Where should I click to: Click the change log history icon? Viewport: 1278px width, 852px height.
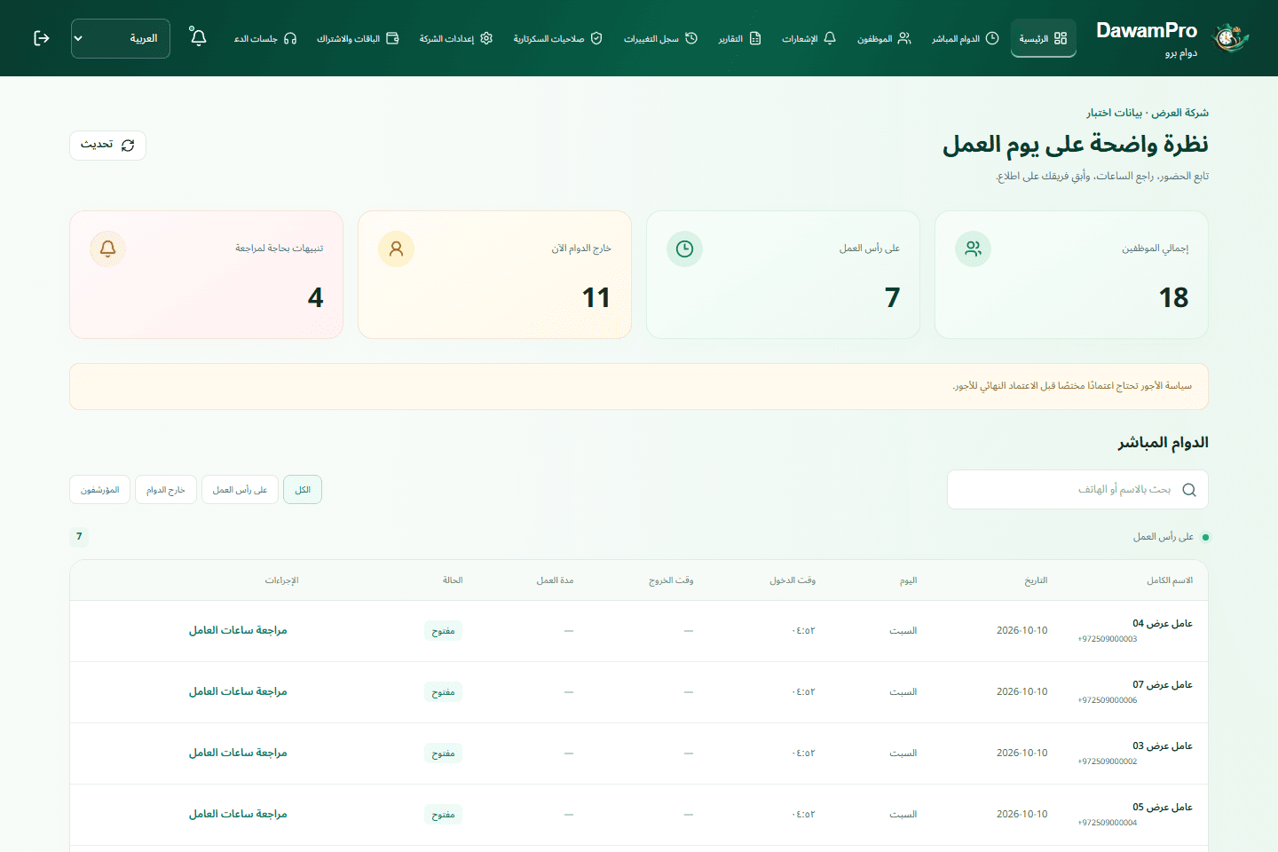click(x=691, y=38)
